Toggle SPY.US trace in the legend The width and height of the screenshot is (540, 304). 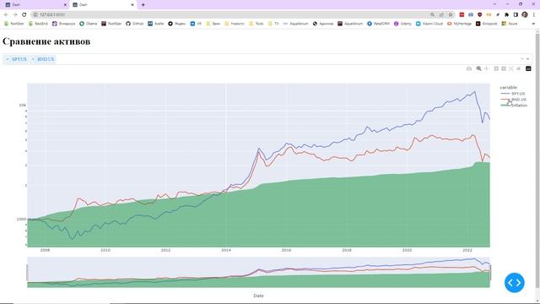pos(513,94)
